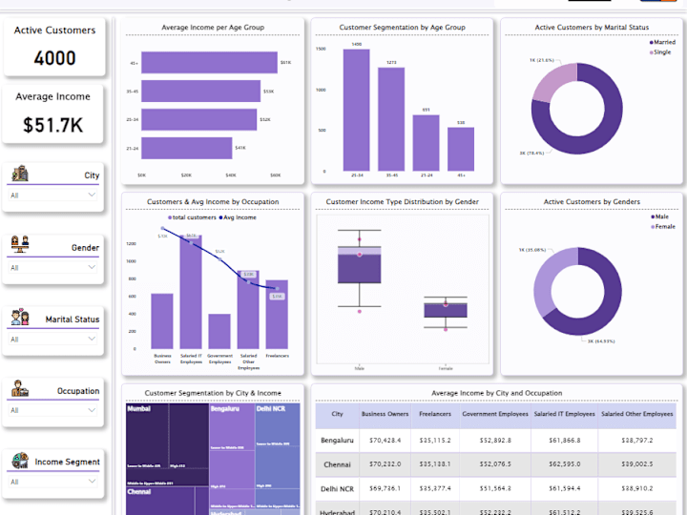This screenshot has width=687, height=515.
Task: Click the Freelancers column header
Action: click(x=435, y=414)
